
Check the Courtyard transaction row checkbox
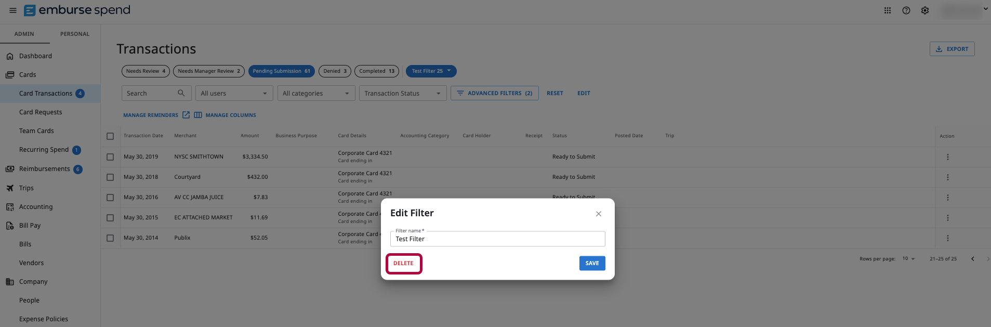pyautogui.click(x=110, y=177)
